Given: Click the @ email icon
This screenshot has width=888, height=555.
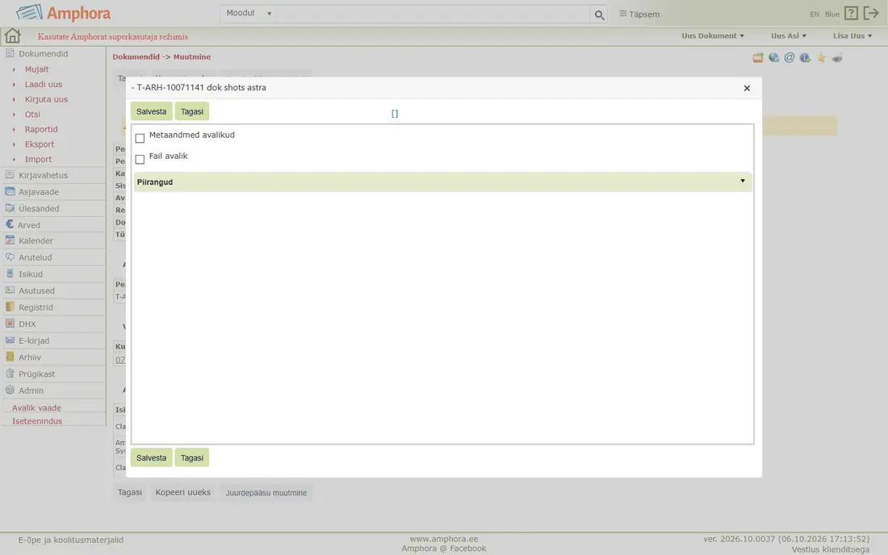Looking at the screenshot, I should [790, 58].
